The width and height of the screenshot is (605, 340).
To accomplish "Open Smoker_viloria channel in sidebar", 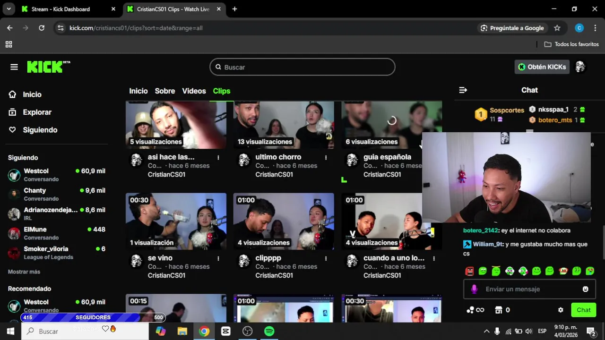I will [x=57, y=253].
